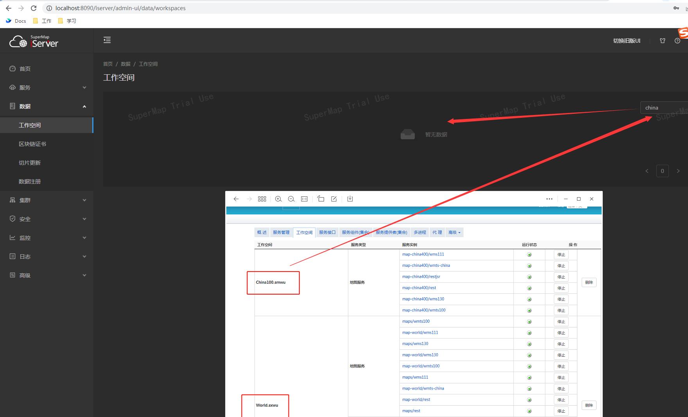Zoom out within the image viewer
The width and height of the screenshot is (688, 417).
[x=291, y=199]
